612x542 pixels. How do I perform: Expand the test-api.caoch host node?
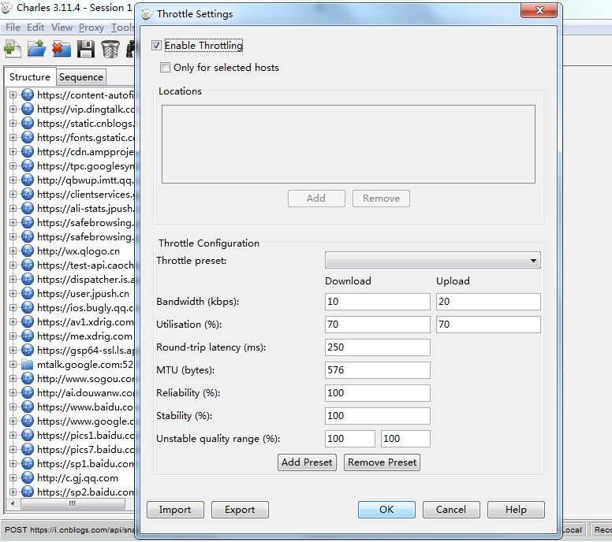pyautogui.click(x=13, y=265)
